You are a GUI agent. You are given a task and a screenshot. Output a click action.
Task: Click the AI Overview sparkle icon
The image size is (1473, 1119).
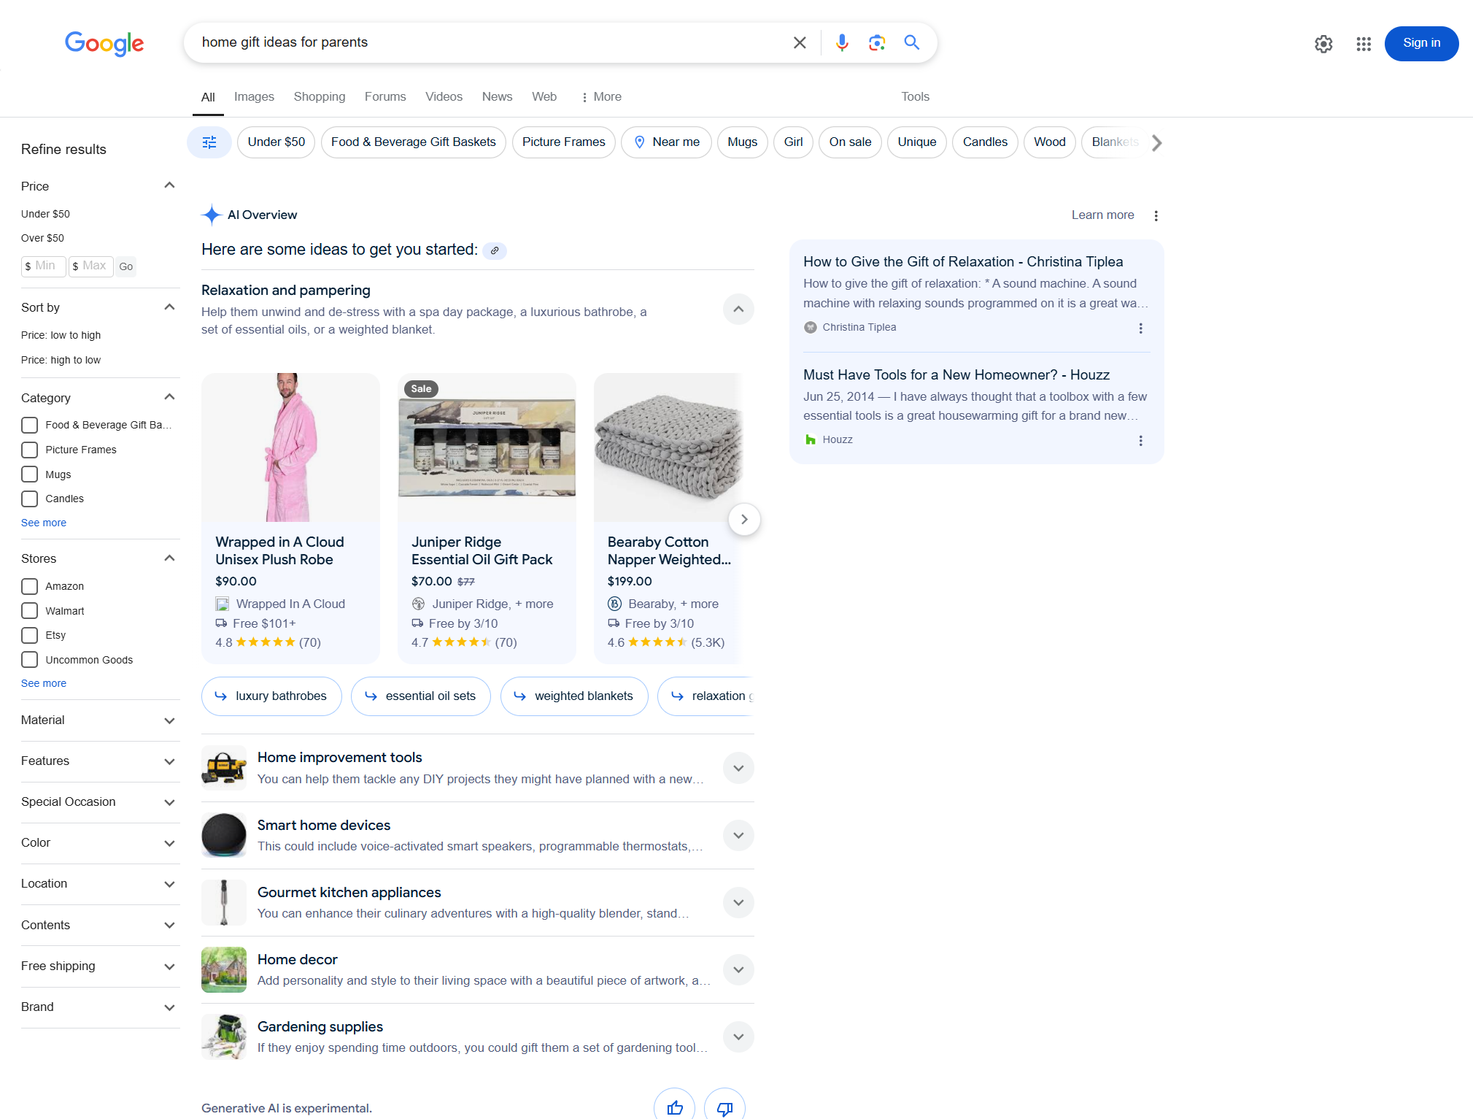tap(212, 215)
